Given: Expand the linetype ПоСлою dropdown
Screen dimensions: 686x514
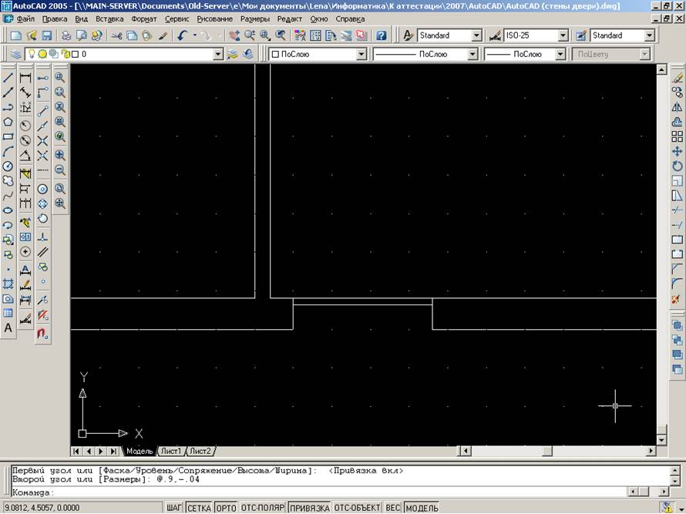Looking at the screenshot, I should pyautogui.click(x=472, y=54).
